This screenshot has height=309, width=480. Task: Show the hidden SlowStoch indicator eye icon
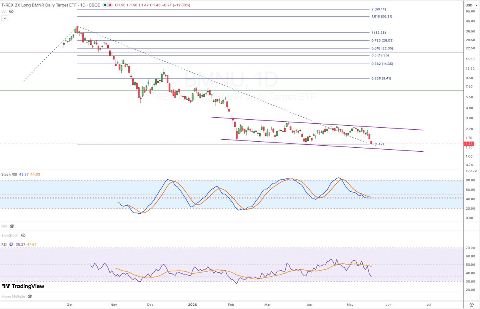pyautogui.click(x=23, y=235)
